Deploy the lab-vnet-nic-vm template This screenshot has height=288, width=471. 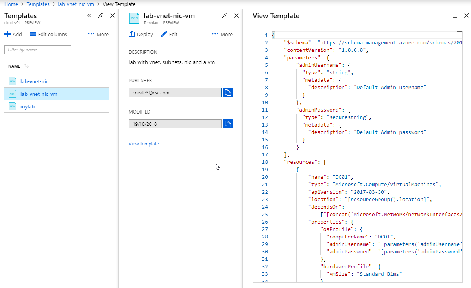[141, 34]
